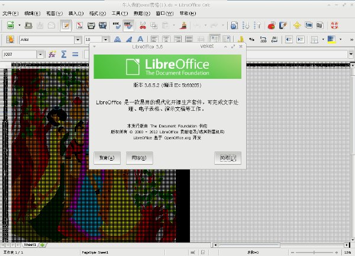
Task: Insert a Hyperlink via the globe icon
Action: pyautogui.click(x=234, y=25)
